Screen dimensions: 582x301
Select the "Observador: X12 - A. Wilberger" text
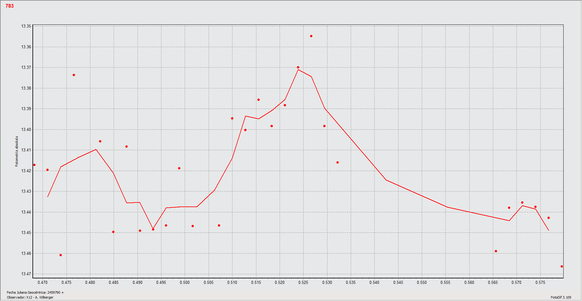[x=30, y=297]
